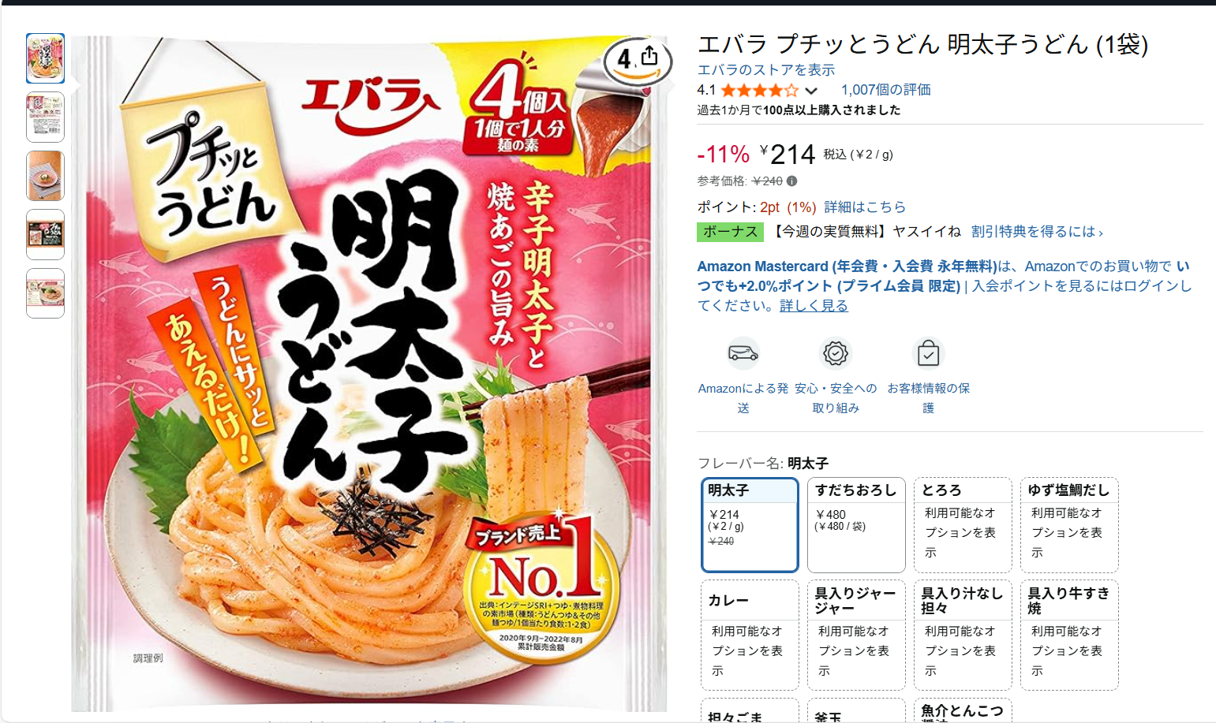Open the 1,007個の評価 reviews link
Screen dimensions: 1216x723
coord(885,90)
